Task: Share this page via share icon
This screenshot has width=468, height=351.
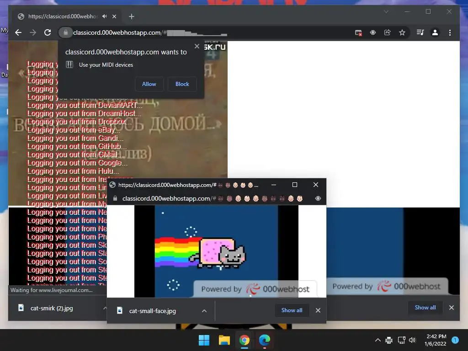Action: coord(388,32)
